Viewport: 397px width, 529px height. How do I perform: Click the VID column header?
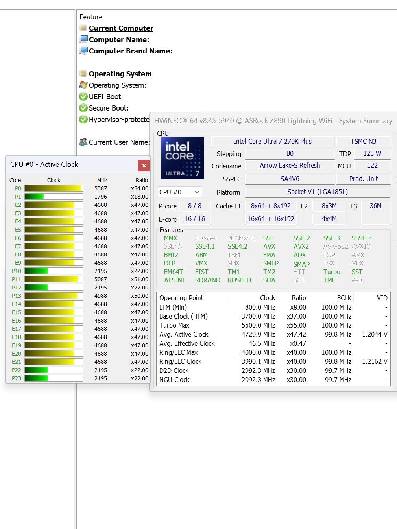point(382,298)
